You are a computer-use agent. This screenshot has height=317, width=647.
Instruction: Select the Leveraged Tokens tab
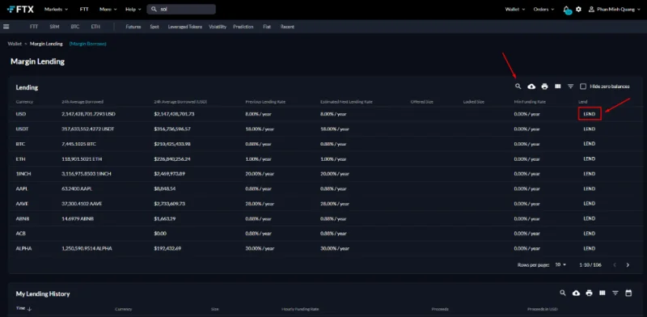(185, 27)
